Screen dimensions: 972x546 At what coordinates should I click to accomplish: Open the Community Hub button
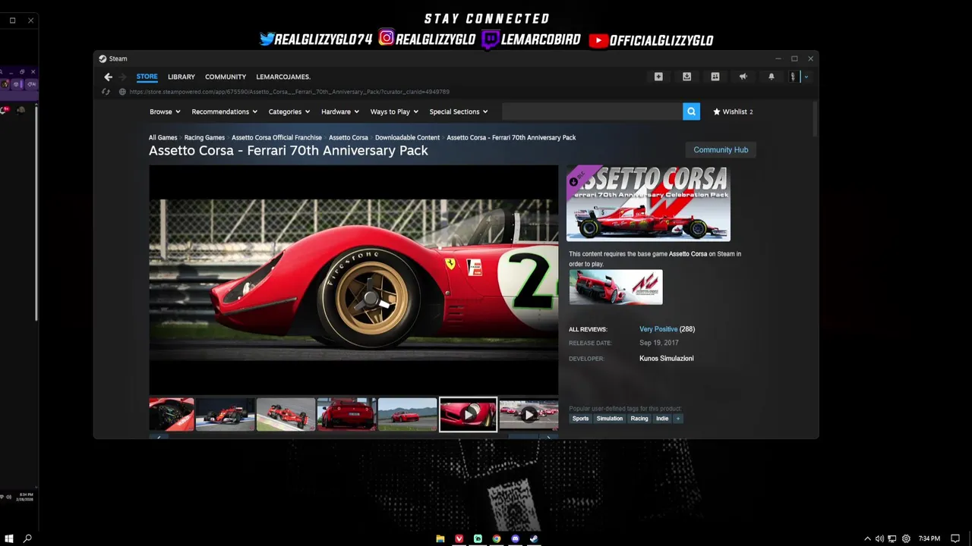pos(721,149)
